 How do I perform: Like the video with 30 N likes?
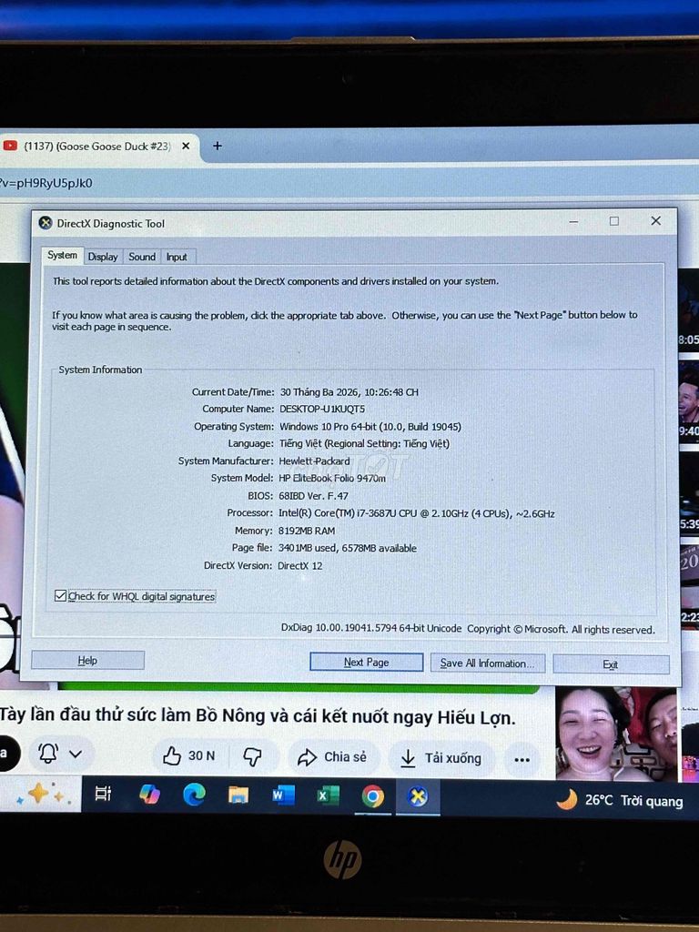[x=189, y=755]
